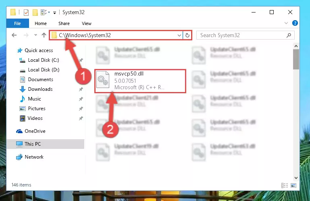This screenshot has width=310, height=201.
Task: Refresh the System32 folder
Action: point(187,35)
